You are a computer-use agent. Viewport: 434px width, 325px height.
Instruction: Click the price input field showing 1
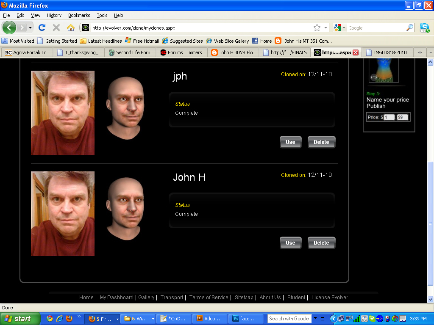tap(388, 117)
